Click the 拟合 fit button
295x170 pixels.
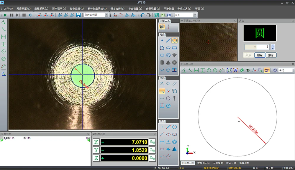click(x=271, y=55)
